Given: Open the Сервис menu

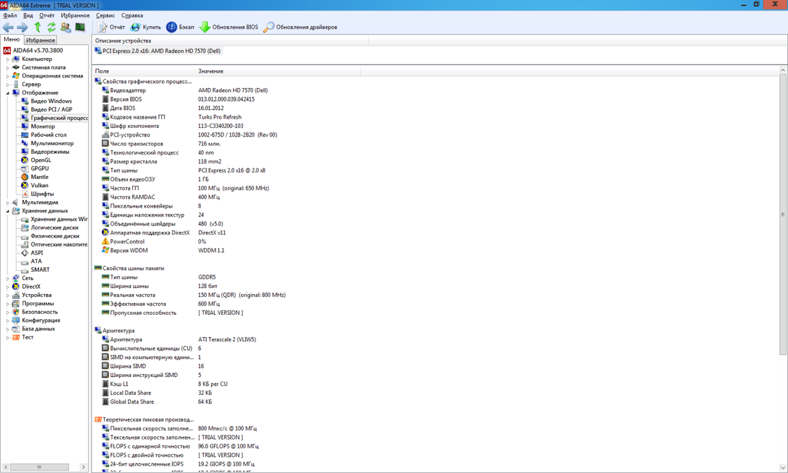Looking at the screenshot, I should click(x=105, y=15).
